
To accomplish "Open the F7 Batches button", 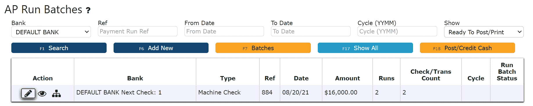I will coord(263,48).
